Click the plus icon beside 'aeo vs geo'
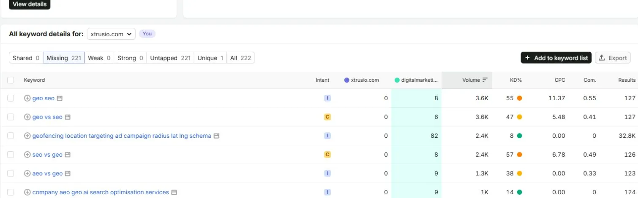The width and height of the screenshot is (638, 198). coord(27,174)
